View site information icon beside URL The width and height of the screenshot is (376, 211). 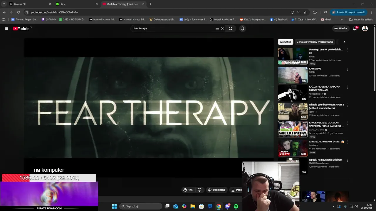tap(27, 12)
